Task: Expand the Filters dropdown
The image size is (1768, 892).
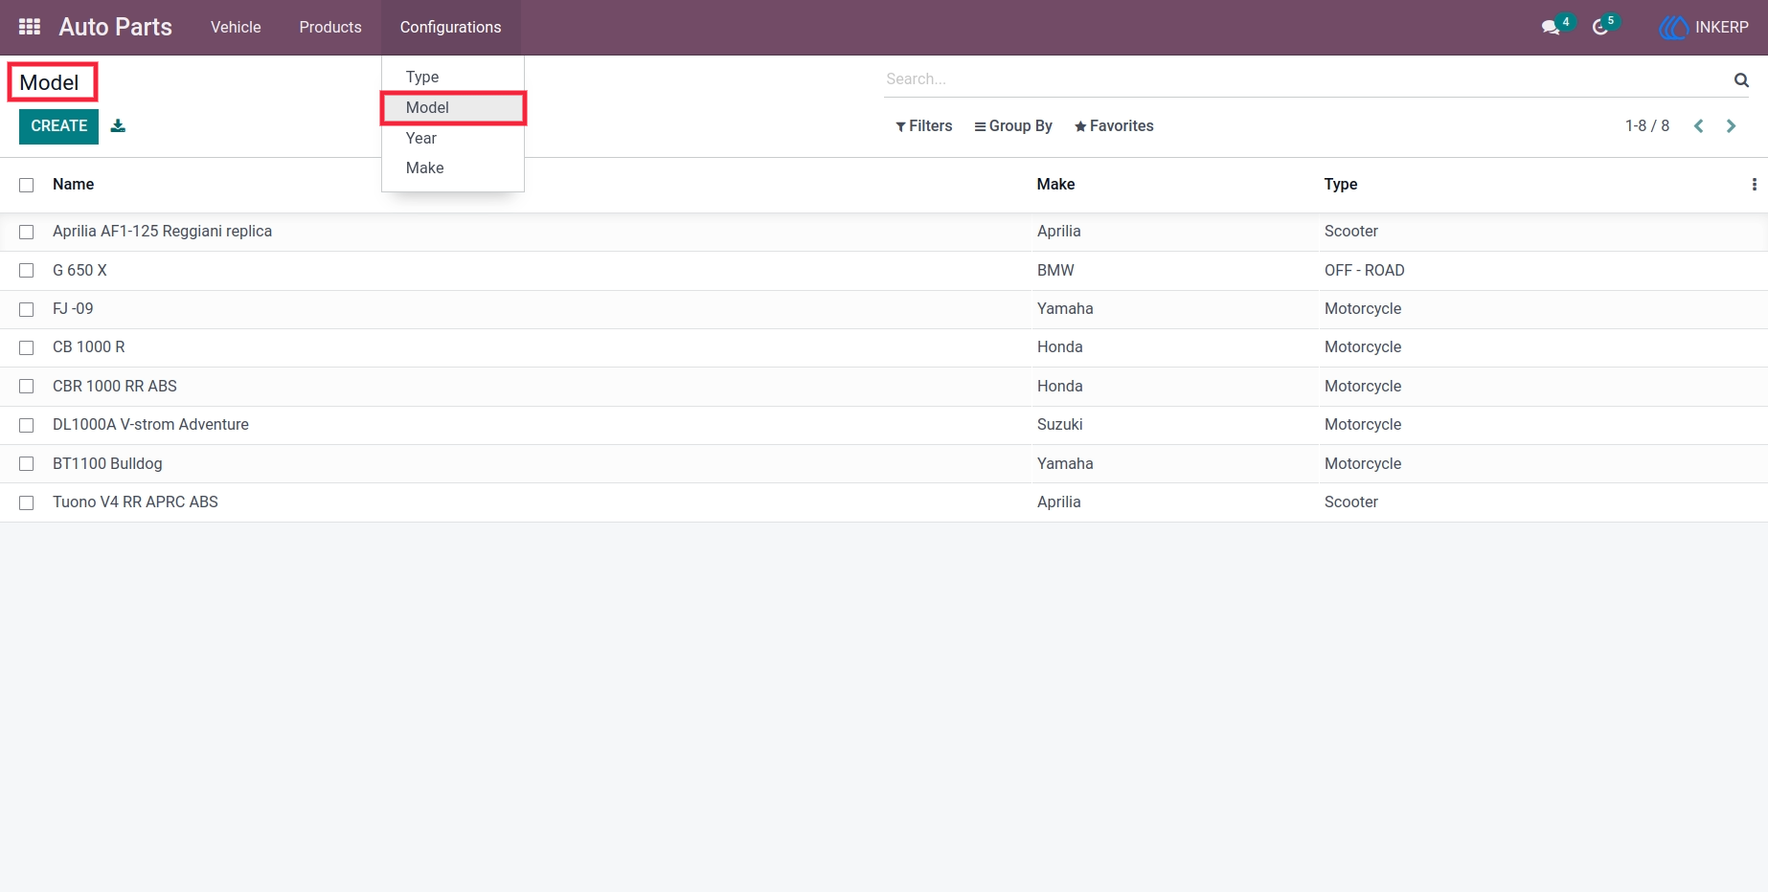Action: [923, 126]
